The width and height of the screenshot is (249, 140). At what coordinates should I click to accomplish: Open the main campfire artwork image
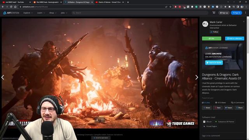(x=100, y=73)
